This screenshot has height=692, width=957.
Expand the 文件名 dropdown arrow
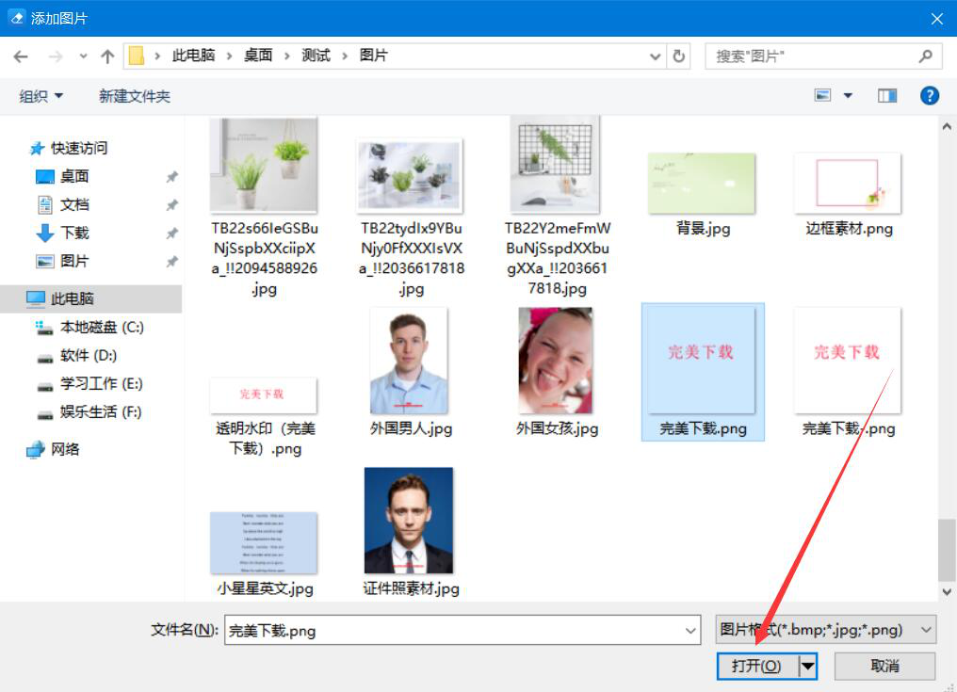point(690,631)
